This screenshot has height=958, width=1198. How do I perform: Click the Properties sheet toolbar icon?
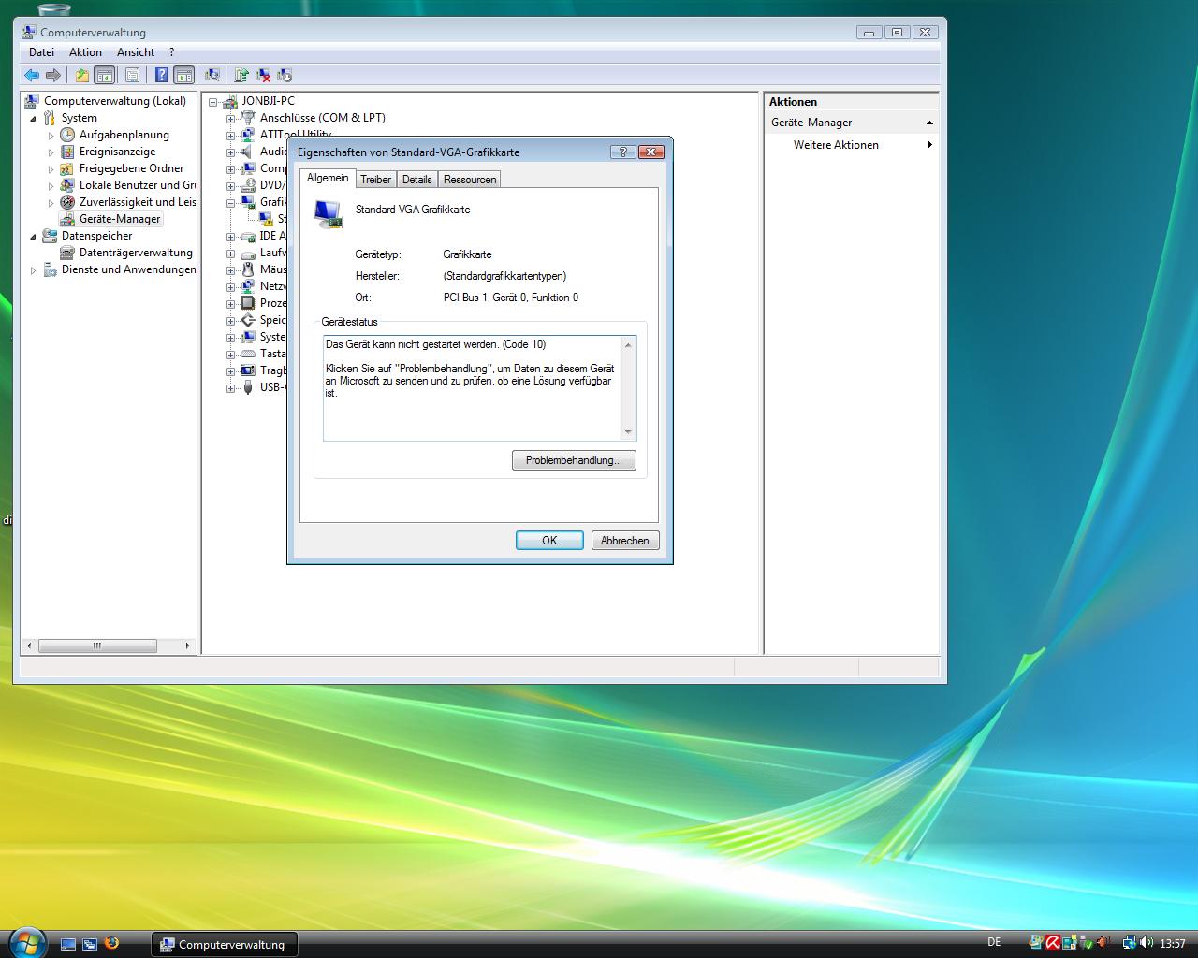tap(132, 75)
